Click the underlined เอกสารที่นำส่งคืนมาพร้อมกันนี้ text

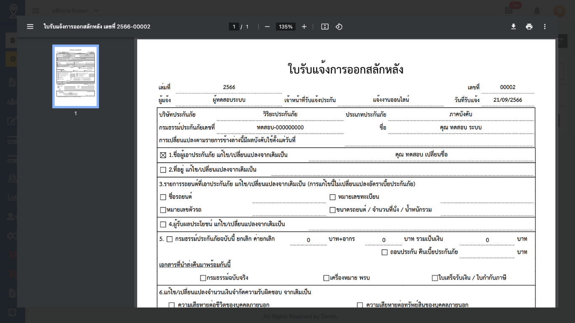[195, 265]
